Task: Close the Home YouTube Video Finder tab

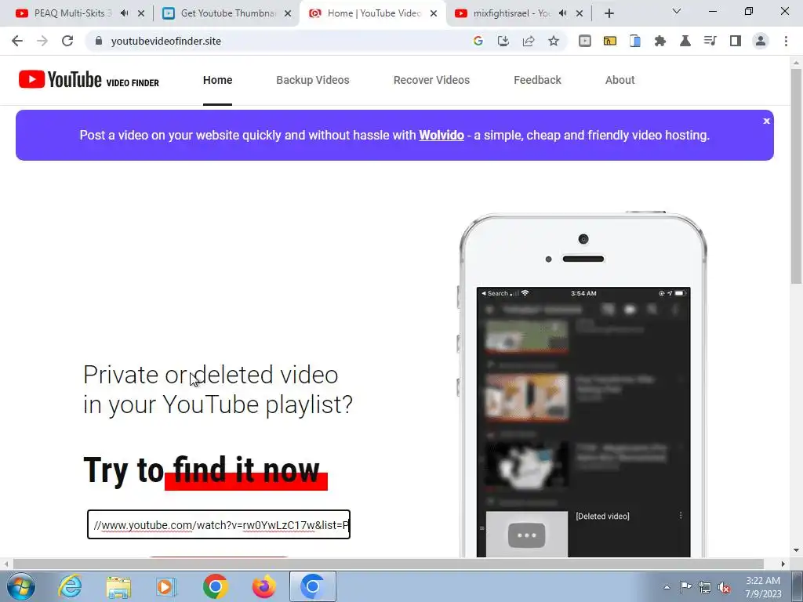Action: [x=433, y=13]
